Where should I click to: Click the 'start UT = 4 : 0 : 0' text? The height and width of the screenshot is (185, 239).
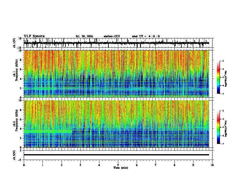coord(146,36)
